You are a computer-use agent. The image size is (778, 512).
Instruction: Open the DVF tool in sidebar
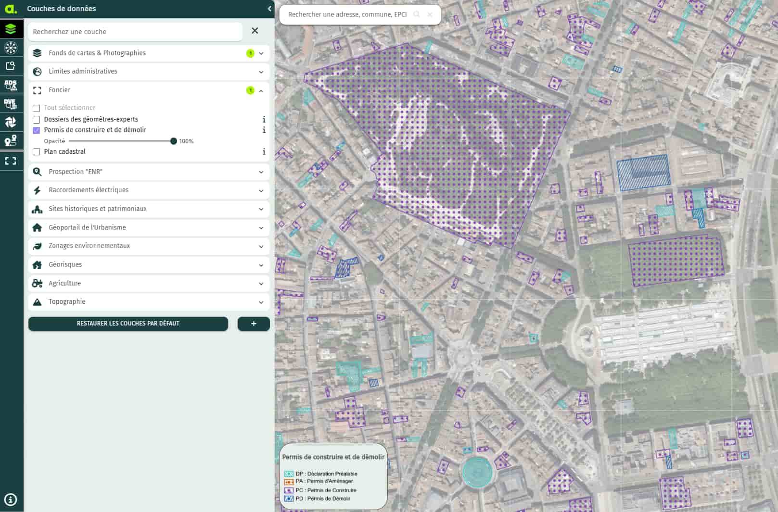tap(11, 104)
